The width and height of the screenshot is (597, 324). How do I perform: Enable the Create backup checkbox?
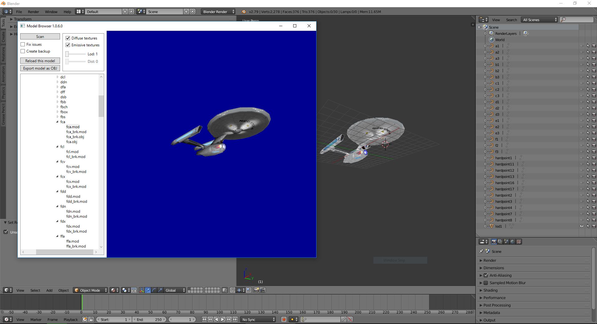point(23,51)
